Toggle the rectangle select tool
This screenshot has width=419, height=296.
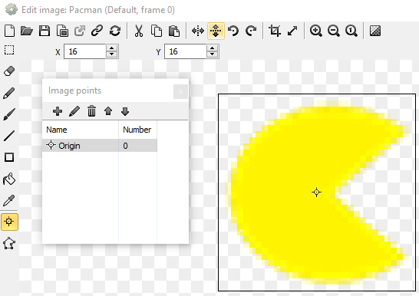point(9,50)
